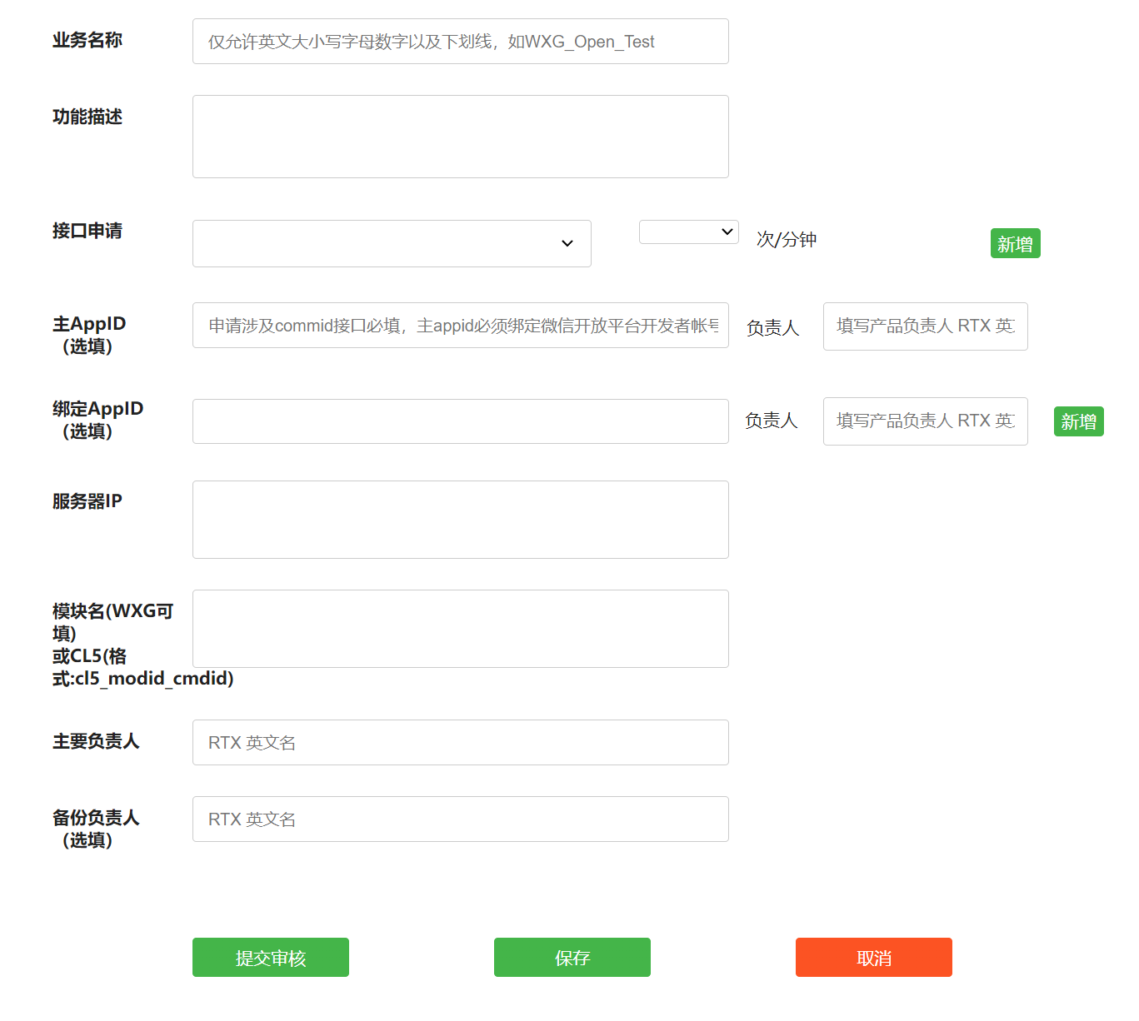Click the 业务名称 input field

[x=460, y=41]
